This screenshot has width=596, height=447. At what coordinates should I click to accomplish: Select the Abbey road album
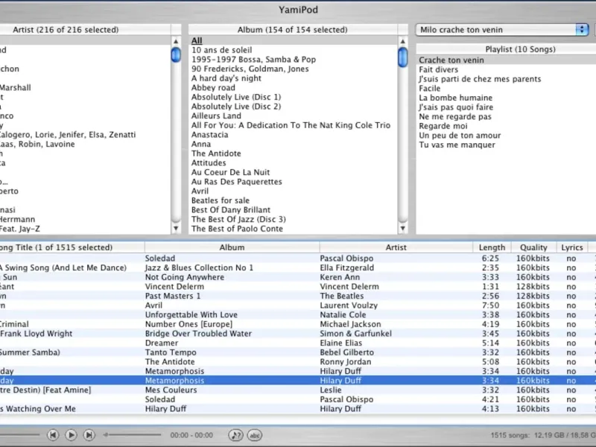pos(213,87)
